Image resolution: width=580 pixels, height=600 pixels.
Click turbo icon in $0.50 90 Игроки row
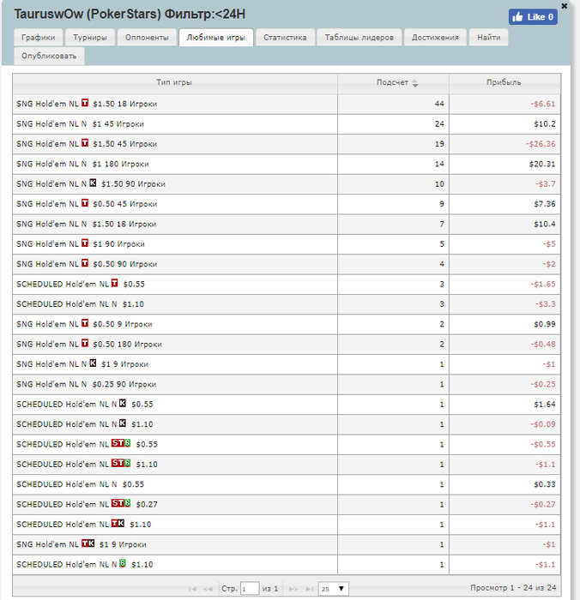pyautogui.click(x=85, y=263)
